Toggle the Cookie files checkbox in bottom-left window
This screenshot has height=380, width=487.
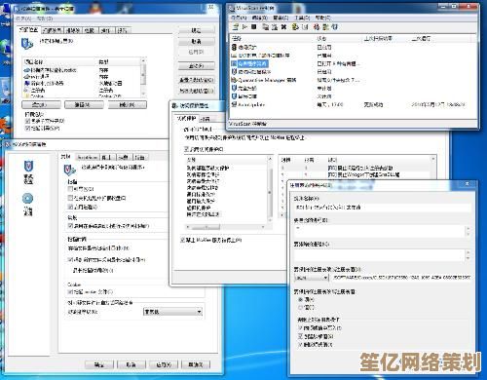coord(70,292)
